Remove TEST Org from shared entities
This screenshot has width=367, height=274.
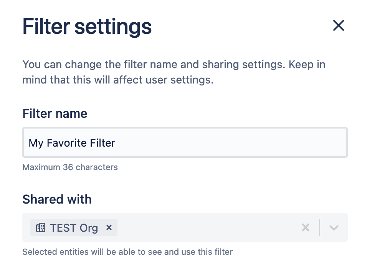pyautogui.click(x=109, y=227)
